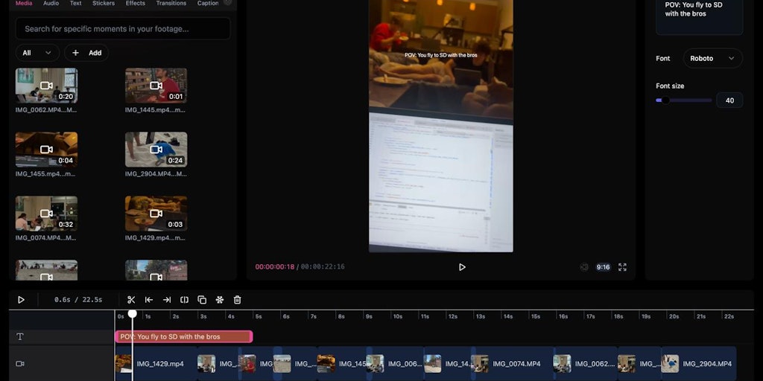Select the IMG_0062.MP4 media thumbnail

click(x=46, y=86)
